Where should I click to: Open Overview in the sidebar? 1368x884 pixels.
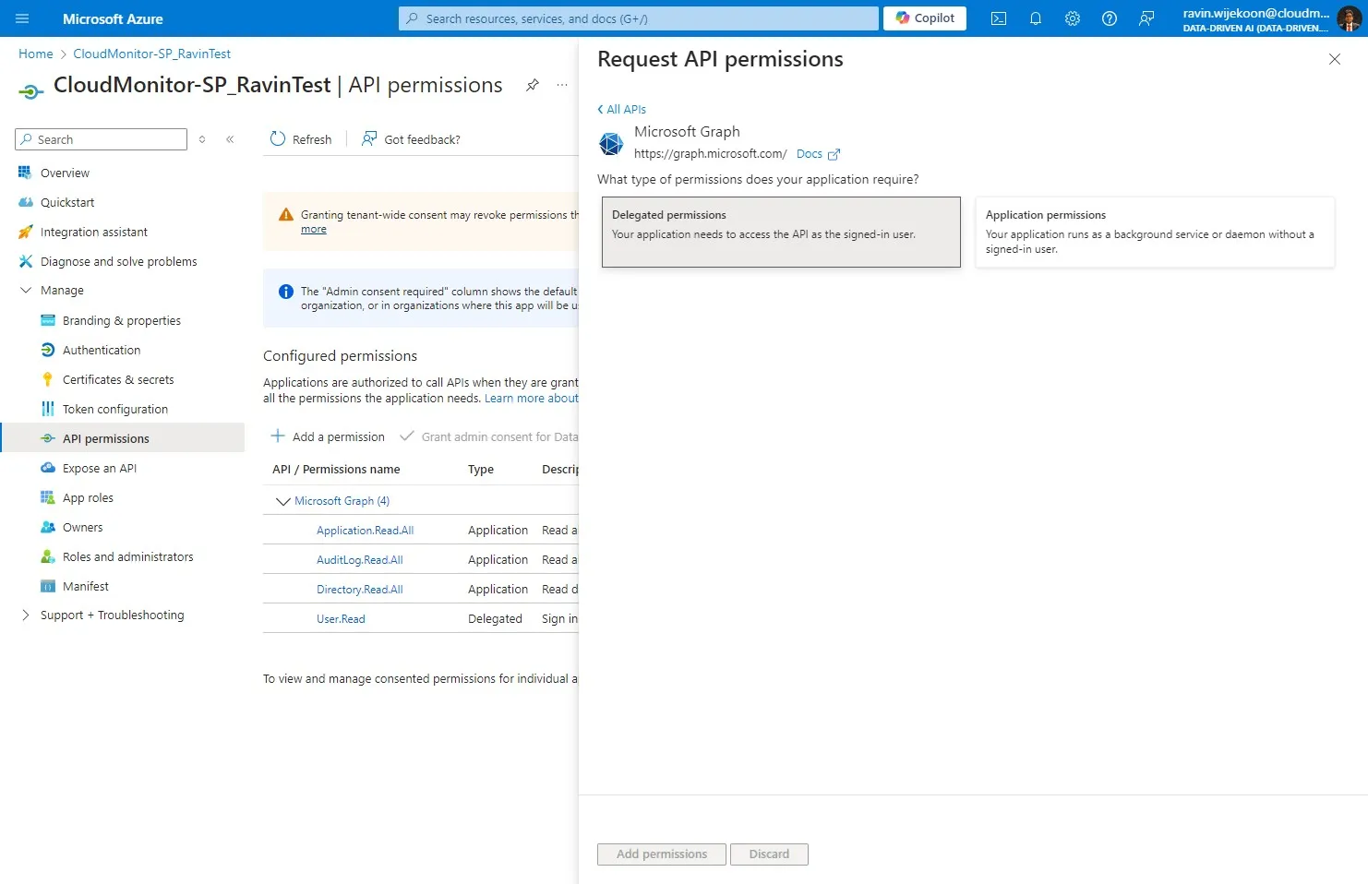[65, 173]
